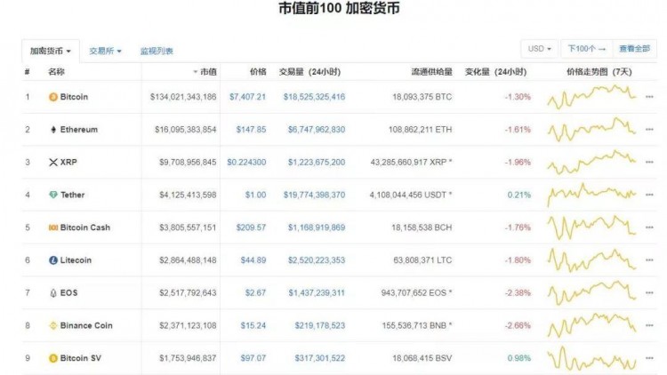Click Bitcoin SV 7-day price trend chart
This screenshot has width=667, height=375.
pos(591,358)
